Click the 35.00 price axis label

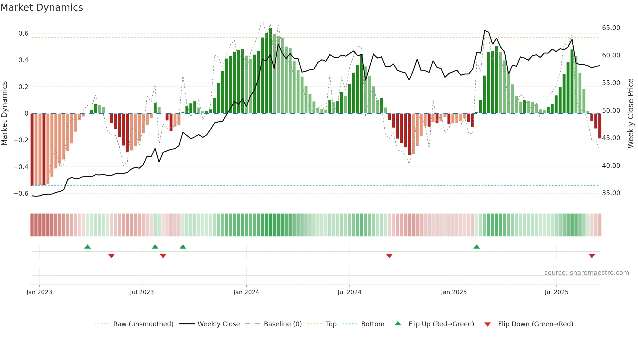point(611,193)
